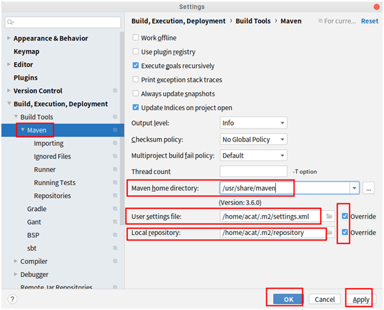The width and height of the screenshot is (384, 310).
Task: Expand the Version Control tree arrow
Action: 8,90
